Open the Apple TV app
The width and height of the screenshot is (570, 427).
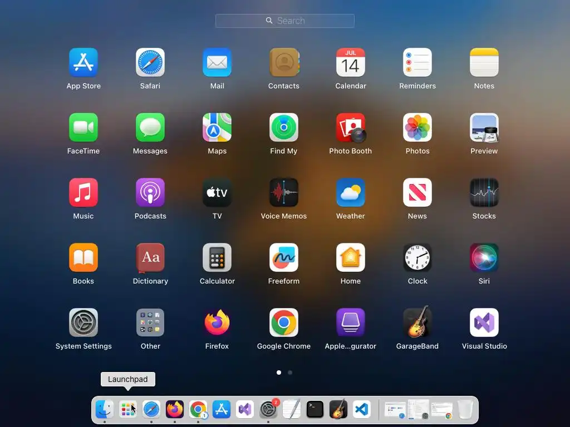[x=217, y=192]
